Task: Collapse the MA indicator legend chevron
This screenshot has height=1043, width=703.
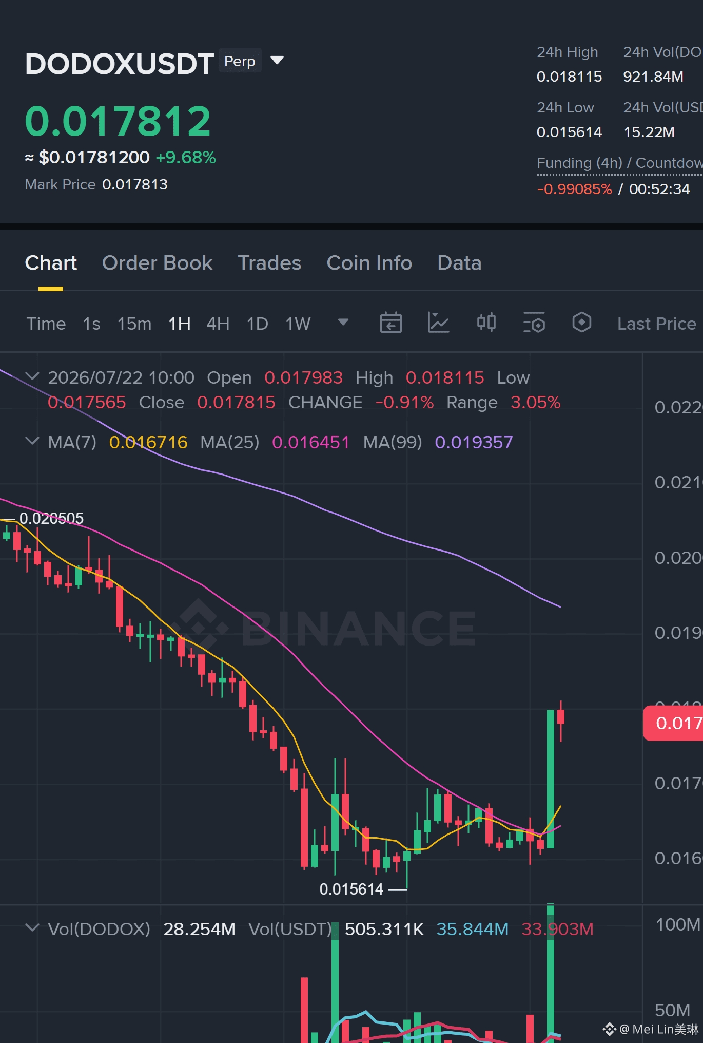Action: click(32, 441)
